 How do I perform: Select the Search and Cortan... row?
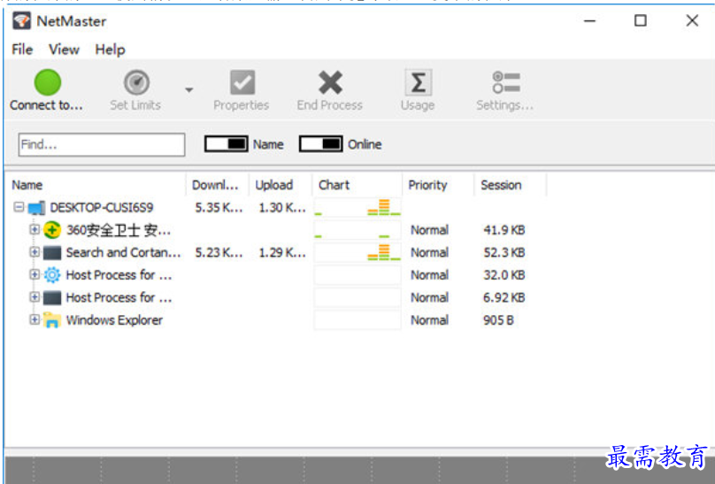click(x=123, y=252)
